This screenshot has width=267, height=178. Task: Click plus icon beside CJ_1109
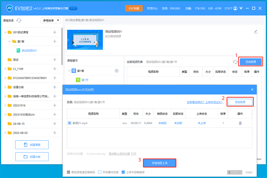(x=55, y=69)
